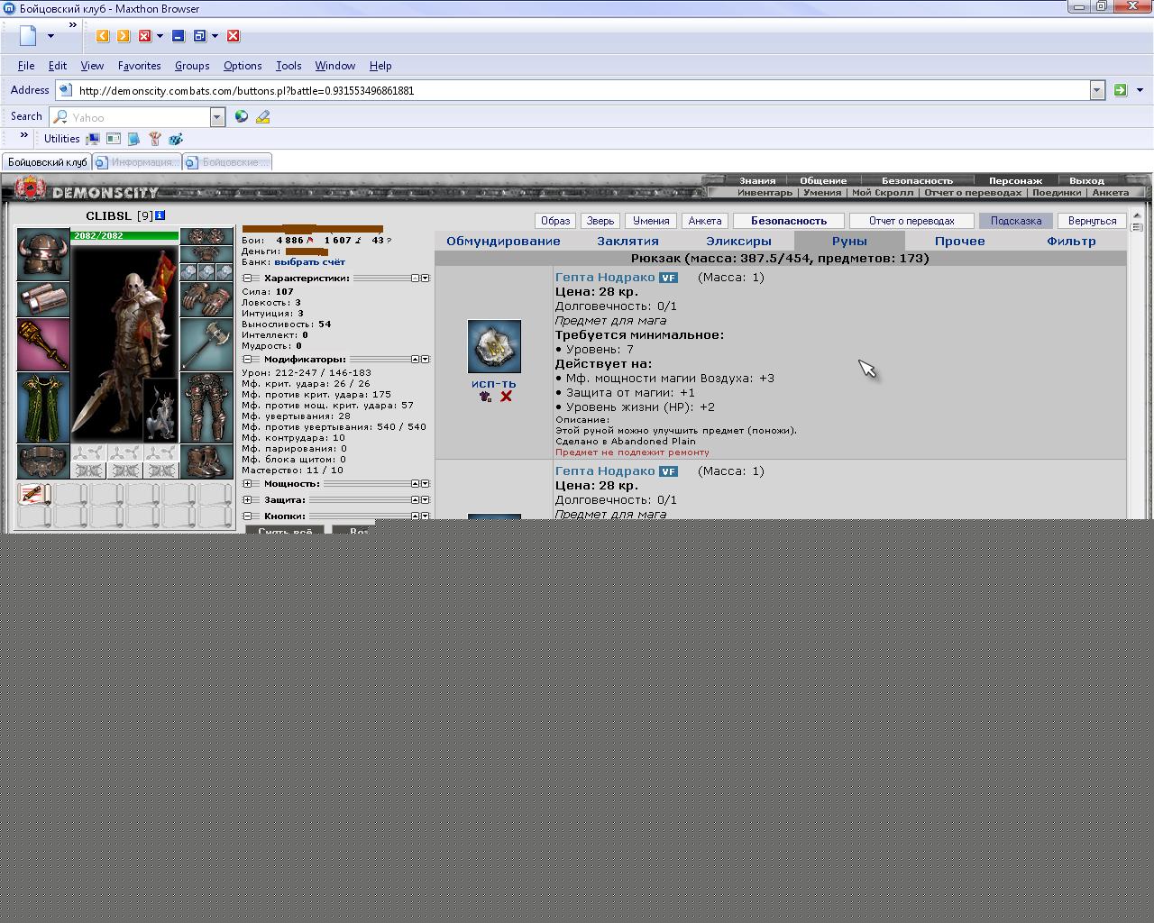Viewport: 1154px width, 923px height.
Task: Open the dropdown arrow beside New page icon
Action: (50, 36)
